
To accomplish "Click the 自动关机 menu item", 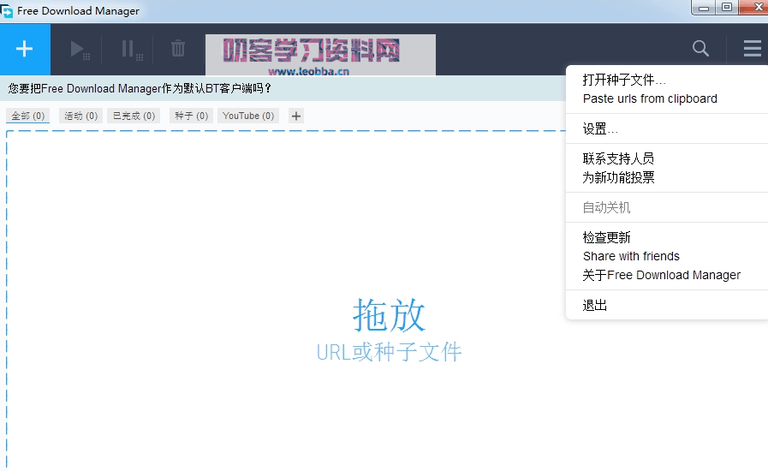I will 606,207.
